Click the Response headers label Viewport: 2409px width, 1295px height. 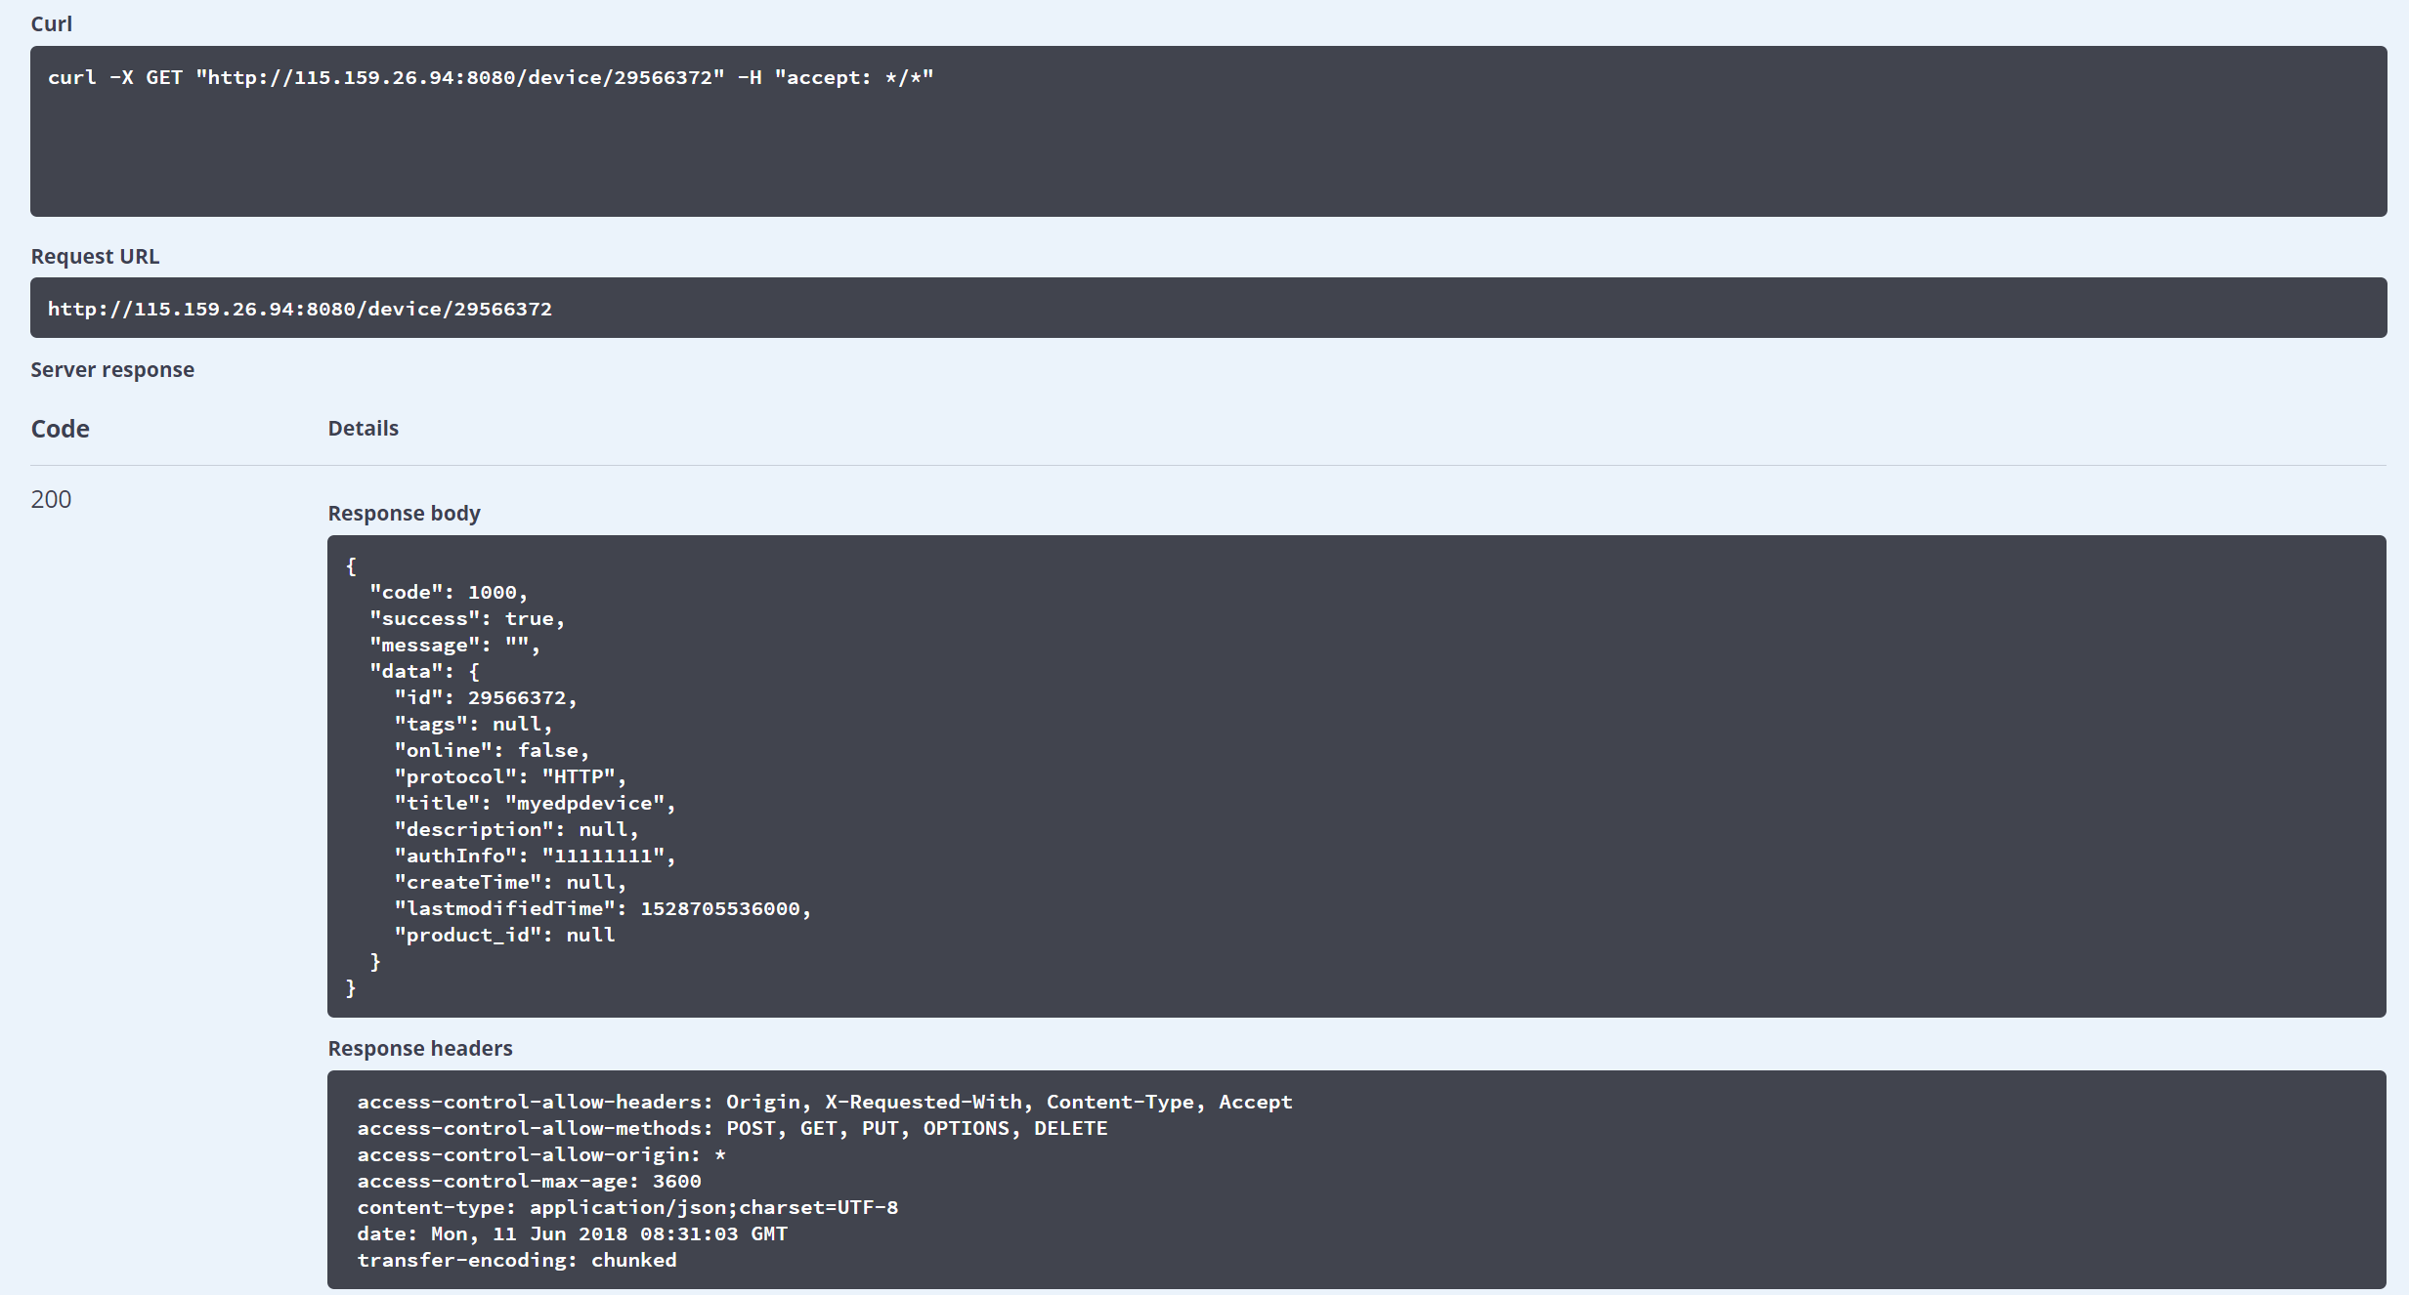[419, 1048]
